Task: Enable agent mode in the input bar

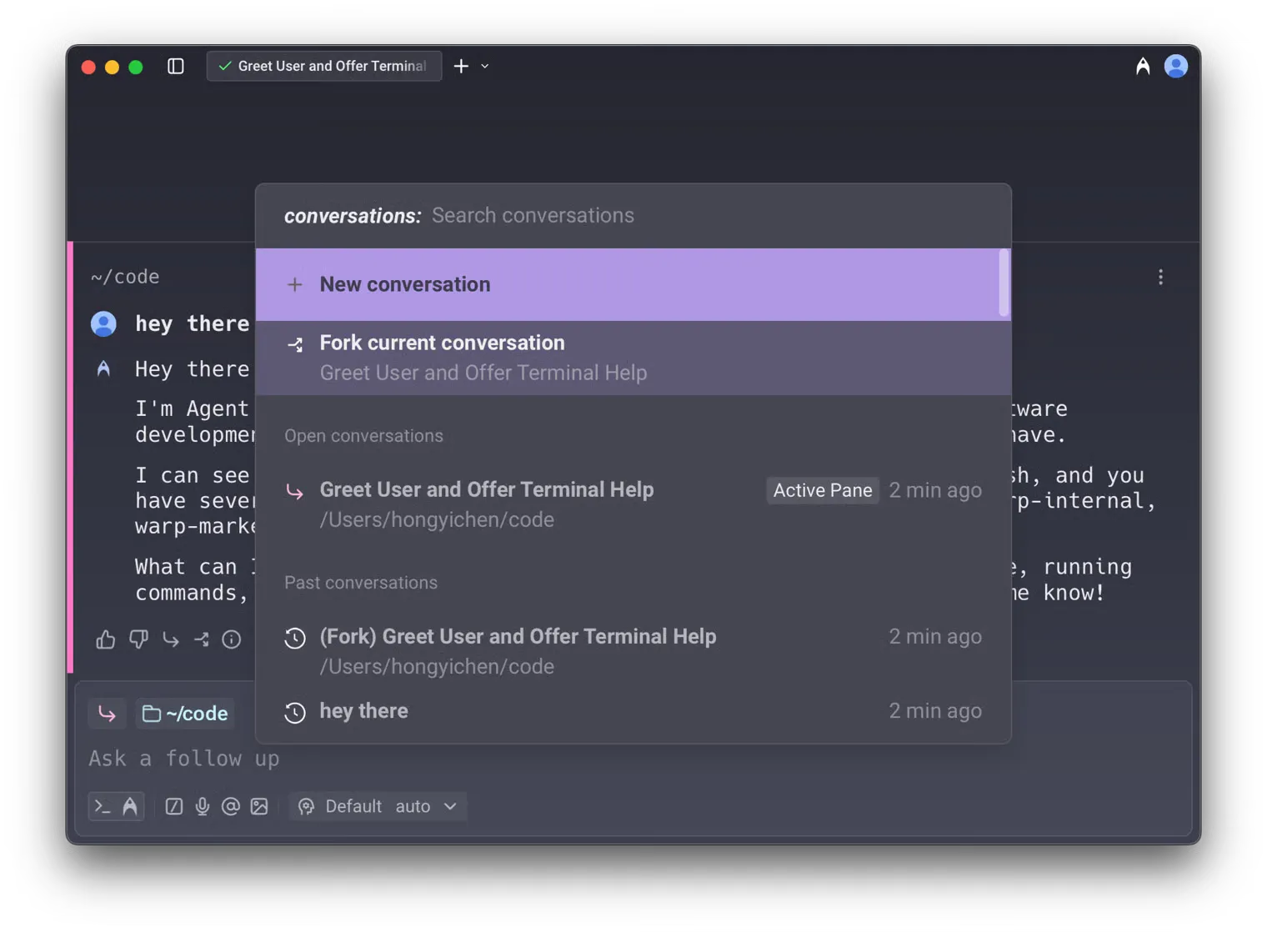Action: (130, 806)
